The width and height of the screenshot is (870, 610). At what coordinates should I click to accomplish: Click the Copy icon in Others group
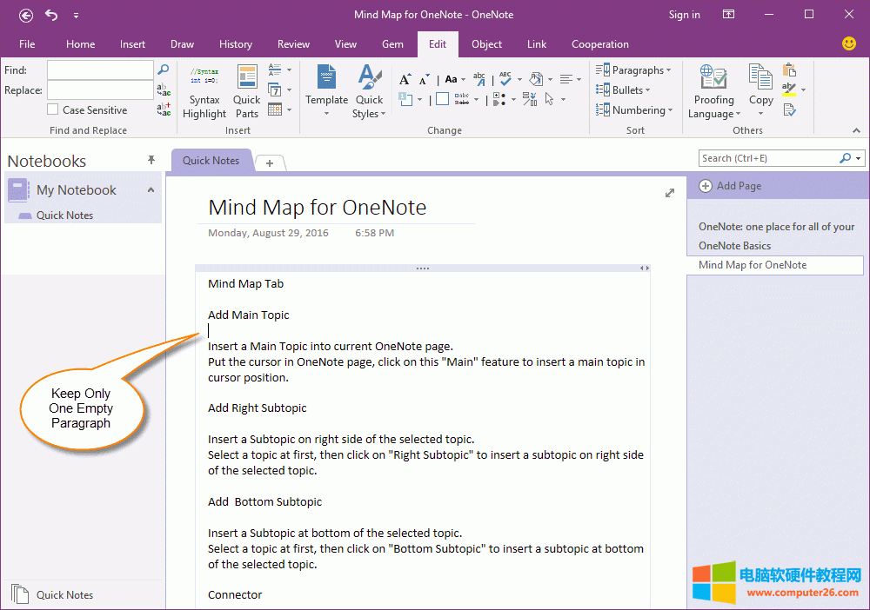pyautogui.click(x=760, y=85)
